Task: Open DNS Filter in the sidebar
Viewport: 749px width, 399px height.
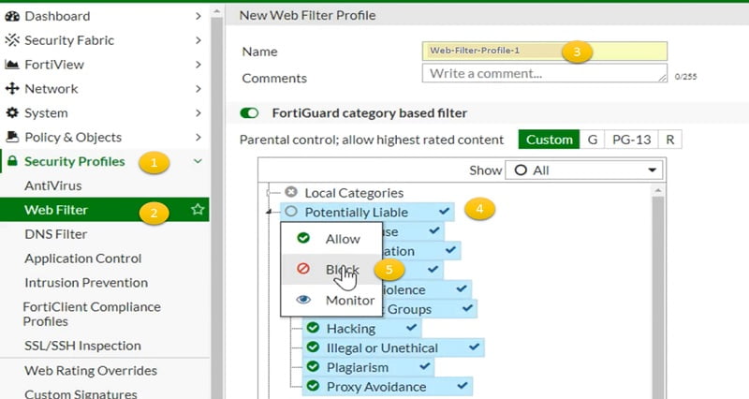Action: 56,234
